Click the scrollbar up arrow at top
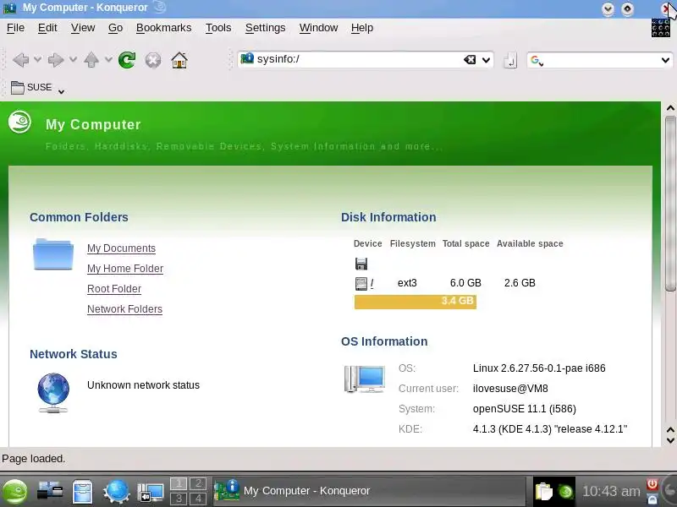 point(670,108)
